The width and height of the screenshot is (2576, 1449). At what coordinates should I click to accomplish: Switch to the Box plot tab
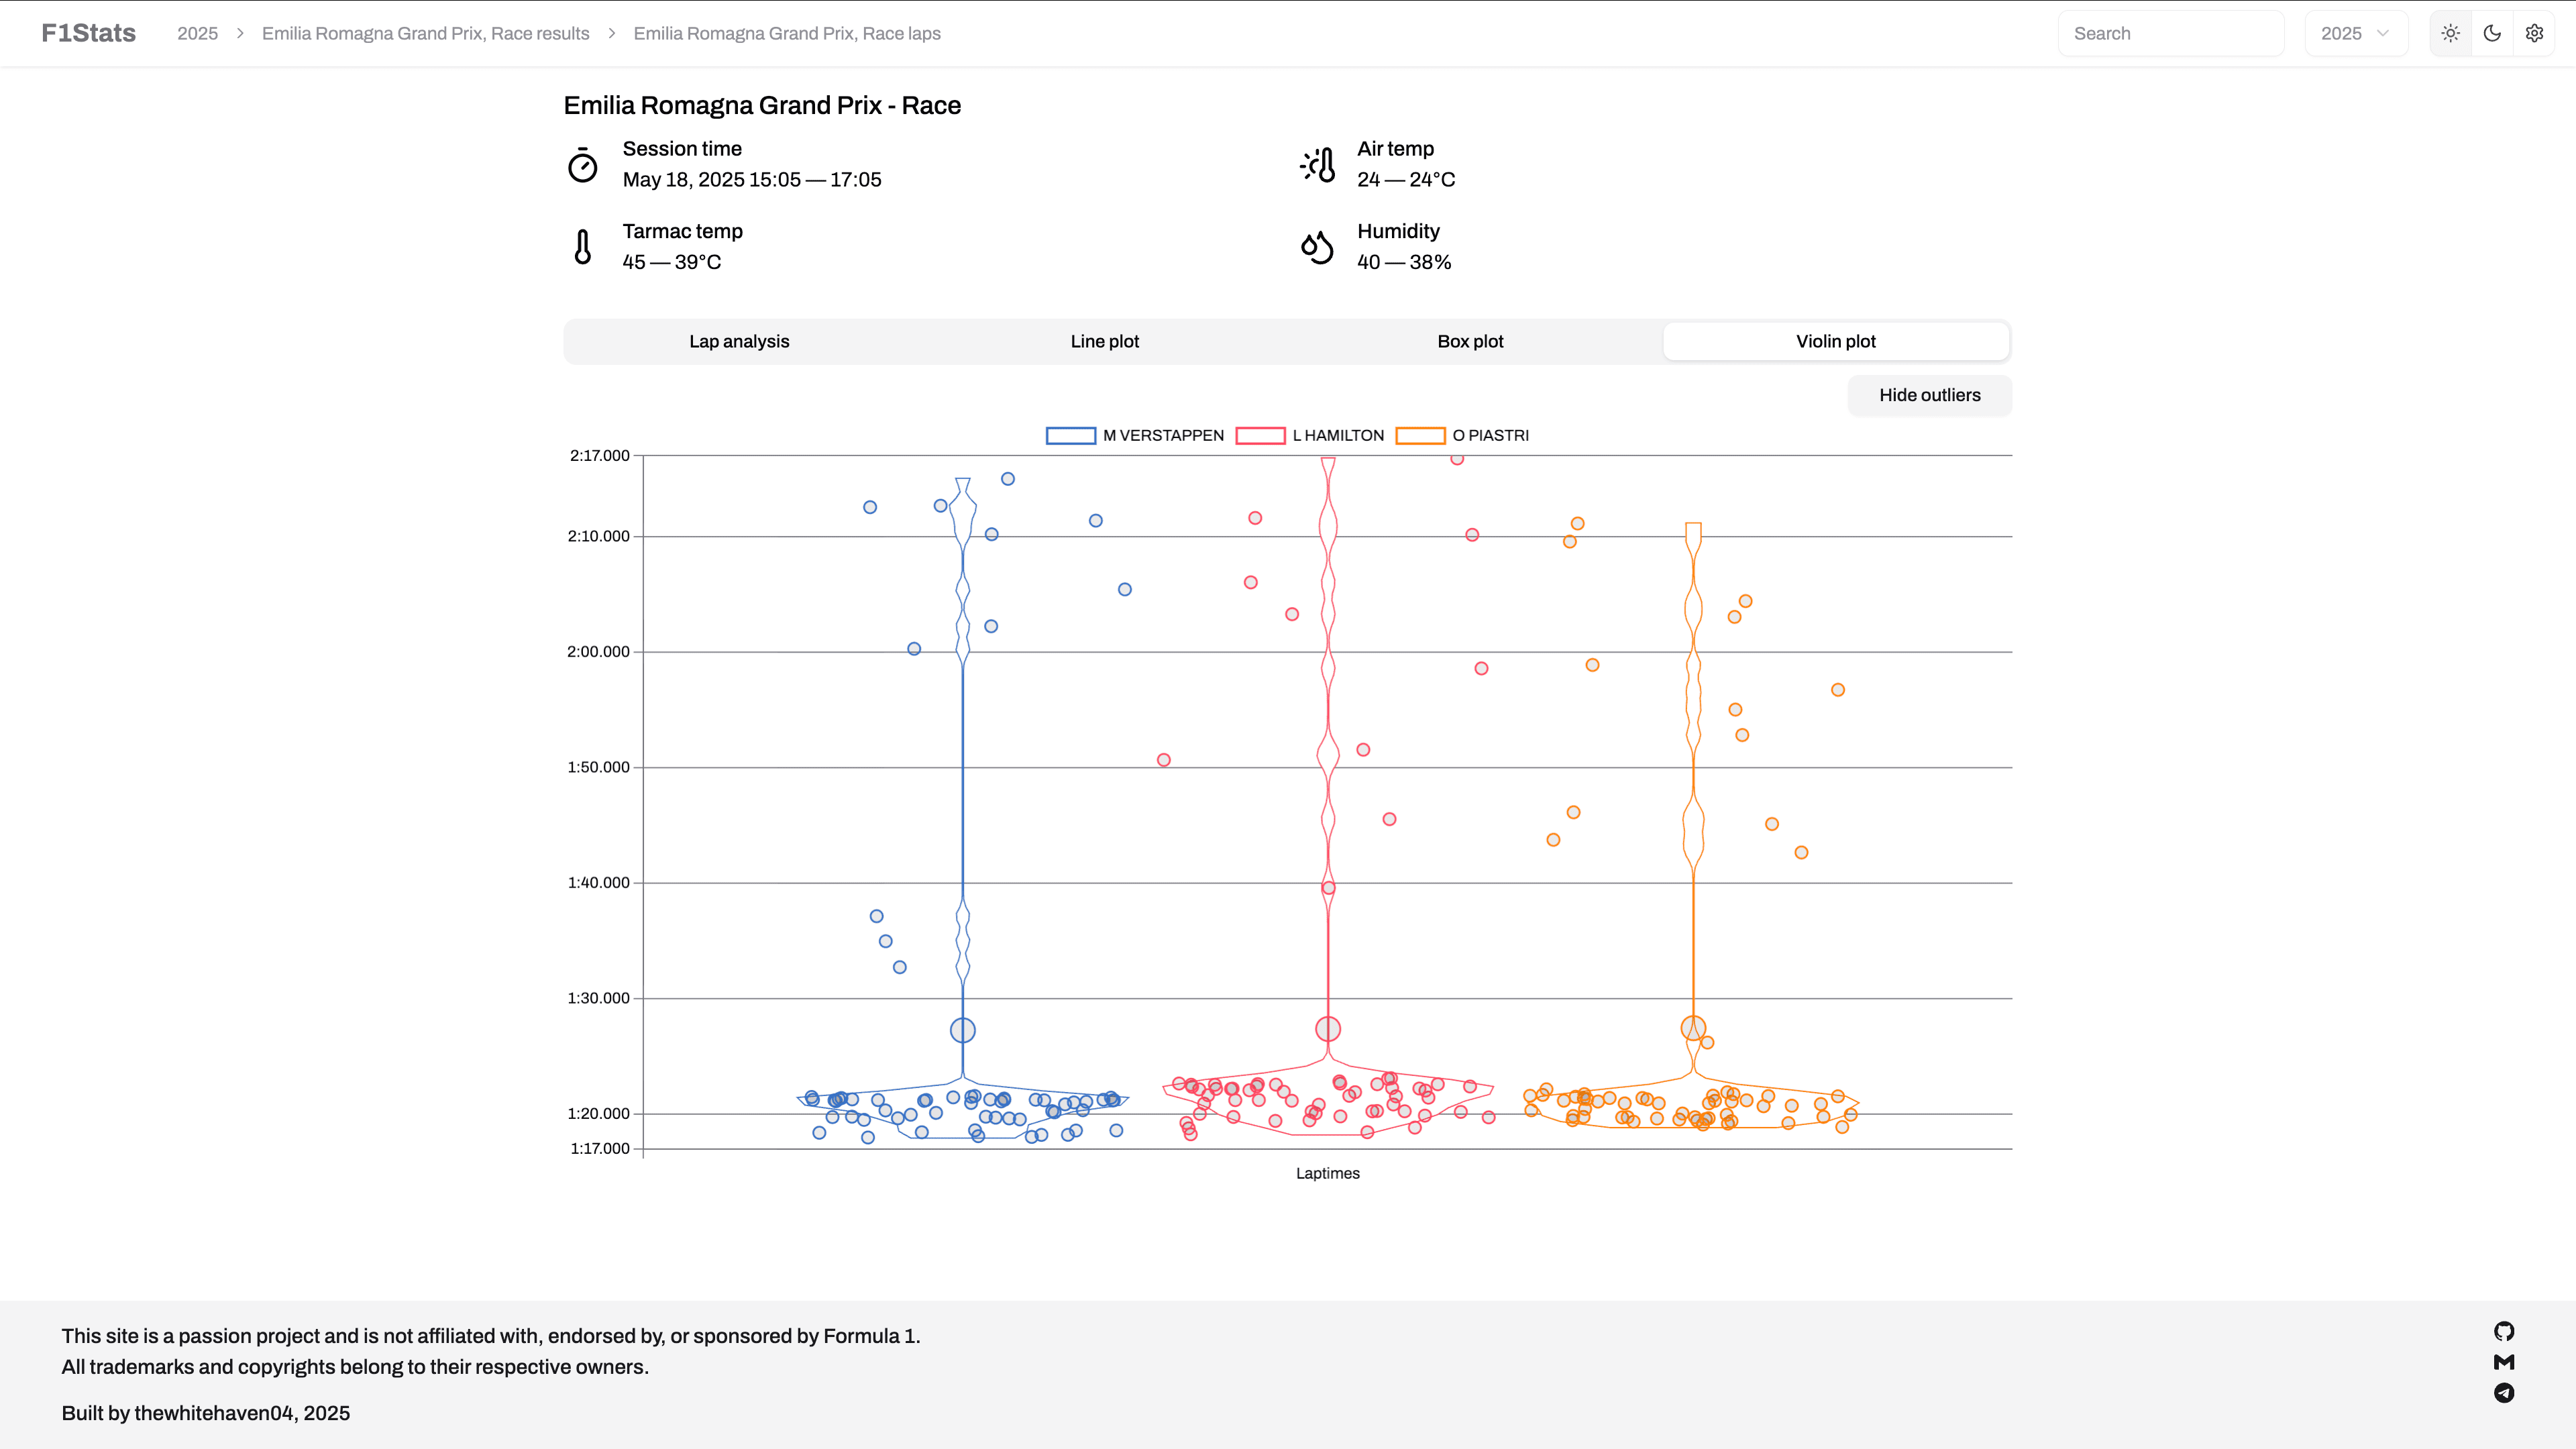[x=1470, y=341]
